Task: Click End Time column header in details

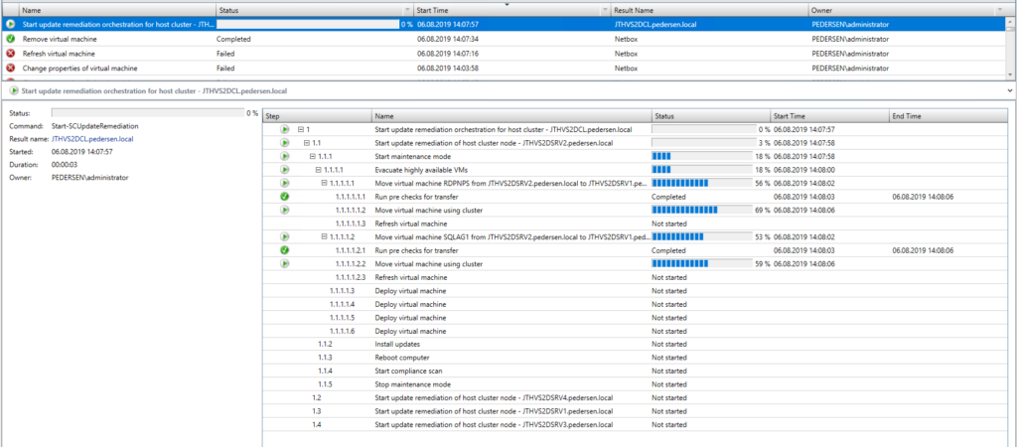Action: pos(948,116)
